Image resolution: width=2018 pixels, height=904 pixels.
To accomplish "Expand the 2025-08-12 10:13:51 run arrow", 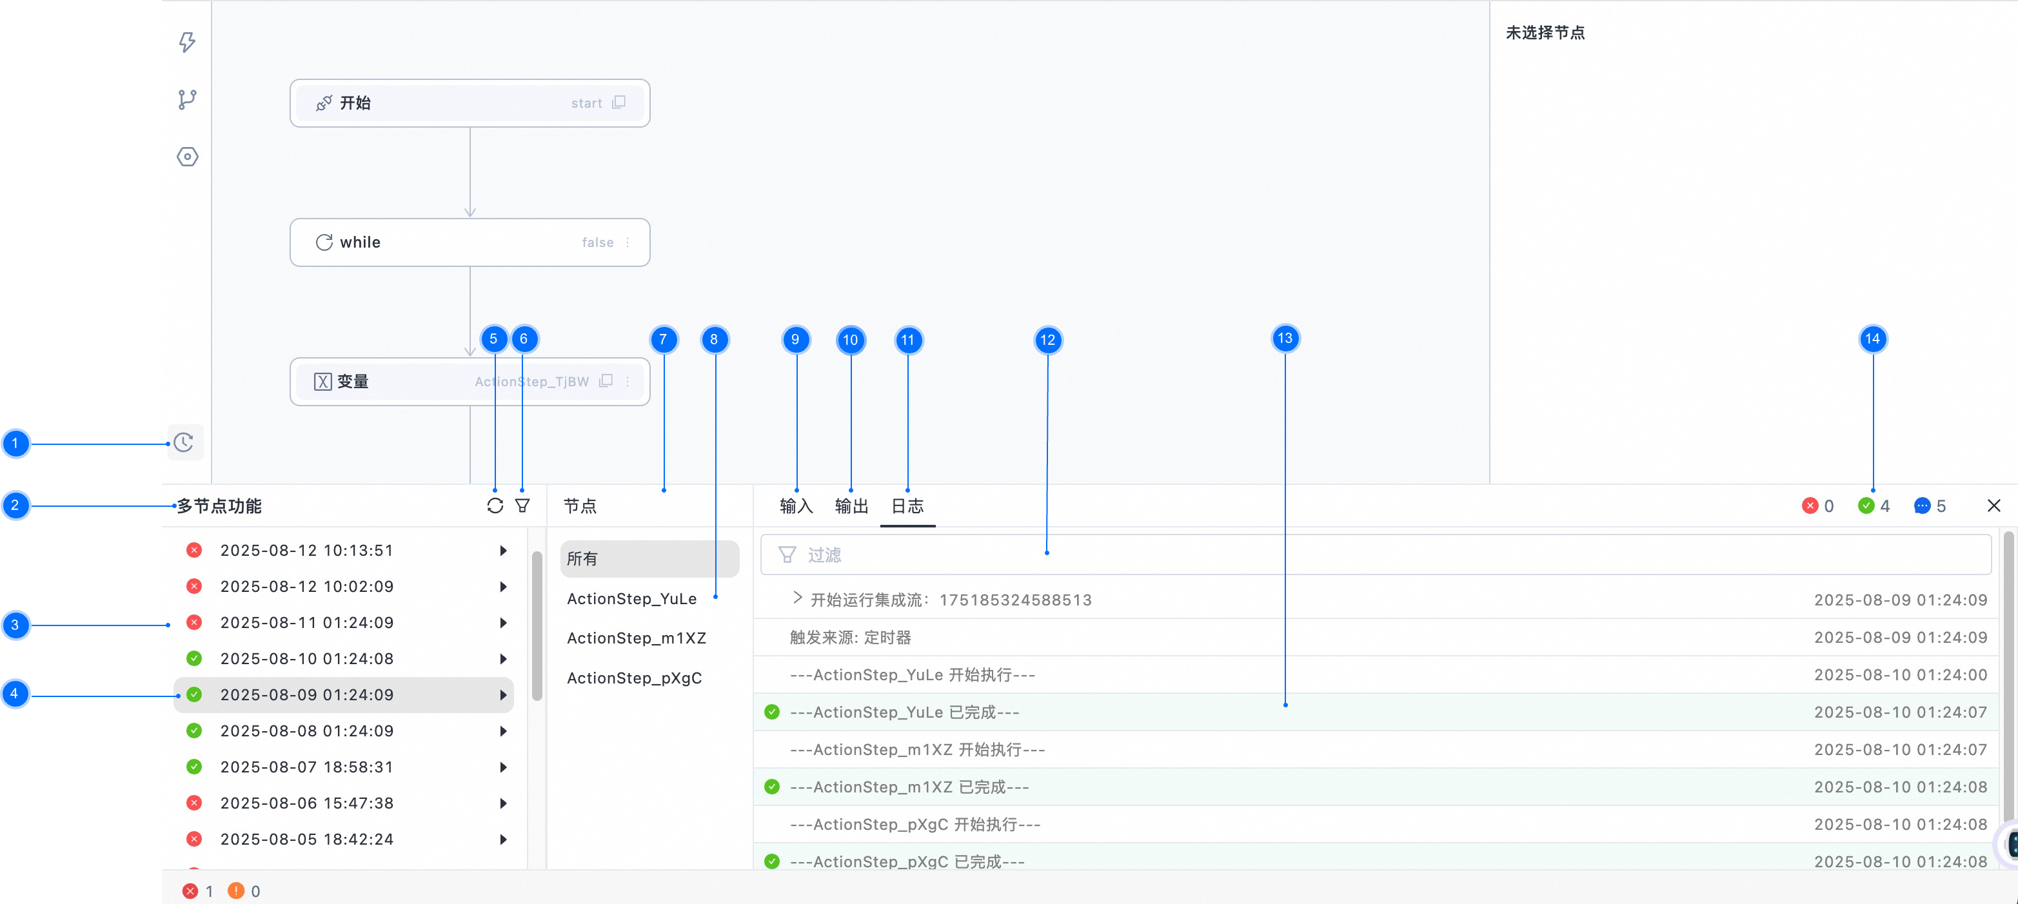I will (503, 551).
